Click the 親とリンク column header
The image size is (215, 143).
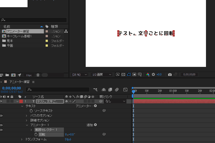click(x=106, y=97)
